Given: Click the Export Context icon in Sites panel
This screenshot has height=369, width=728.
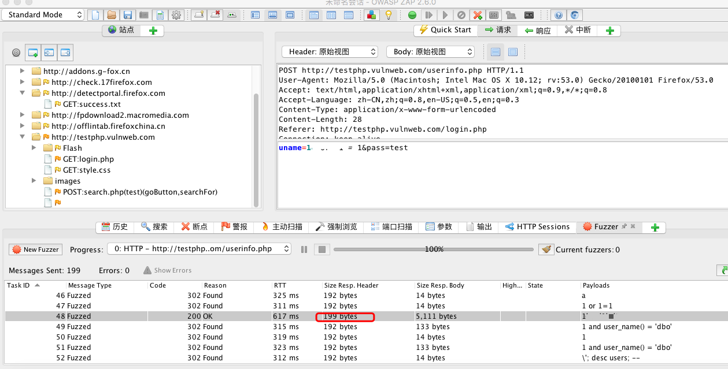Looking at the screenshot, I should (65, 53).
